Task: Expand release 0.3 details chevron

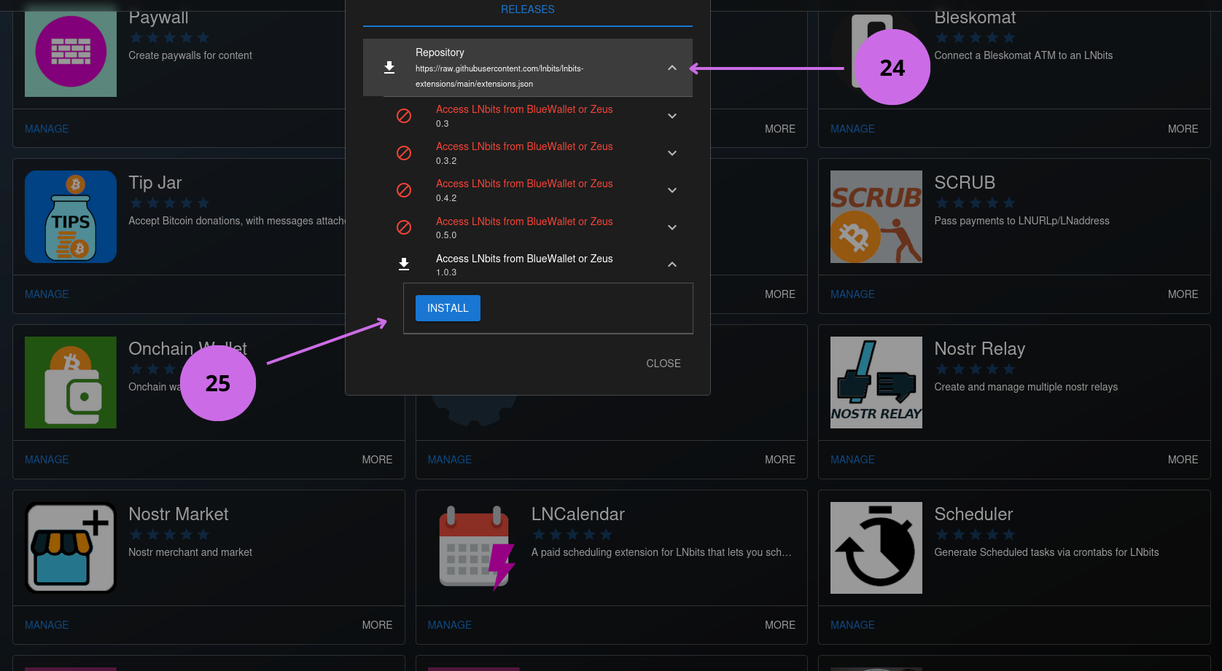Action: [x=672, y=116]
